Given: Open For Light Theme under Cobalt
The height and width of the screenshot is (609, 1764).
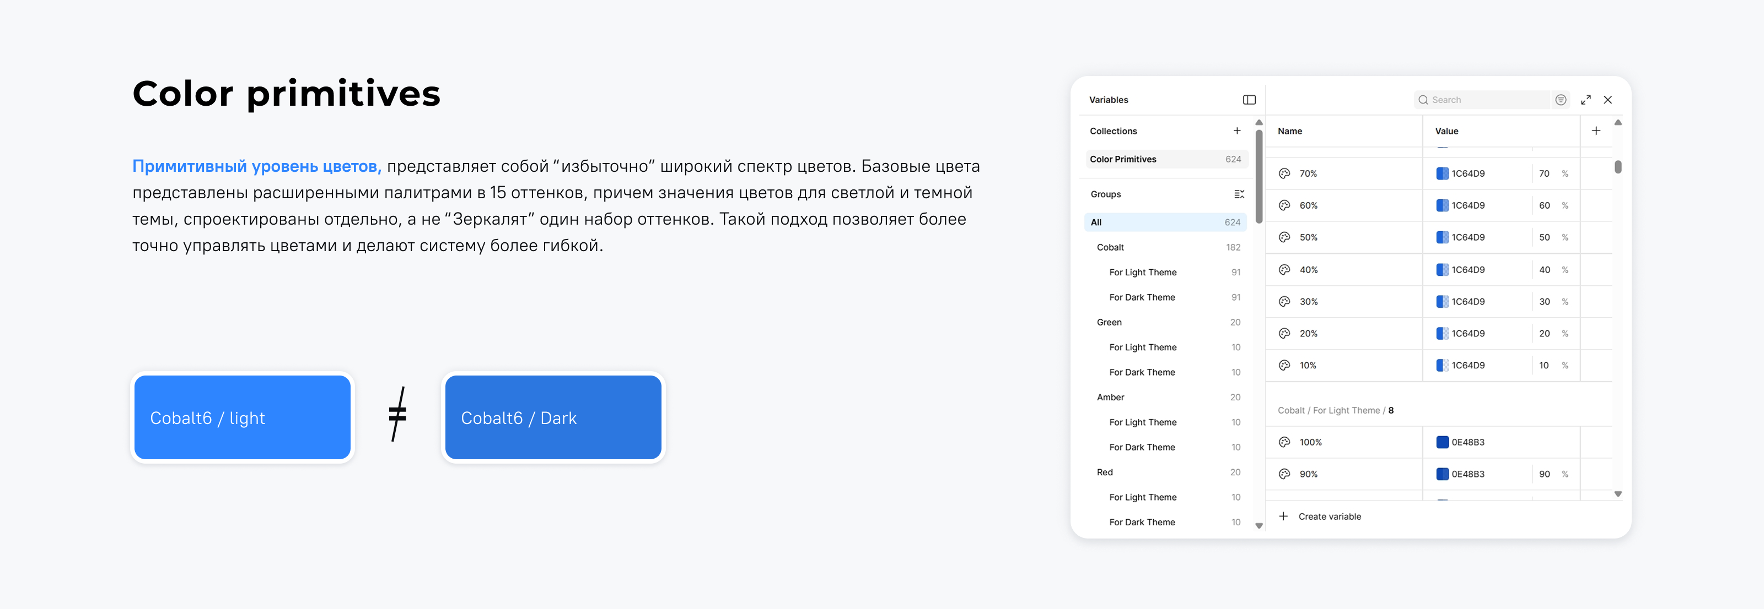Looking at the screenshot, I should tap(1165, 273).
